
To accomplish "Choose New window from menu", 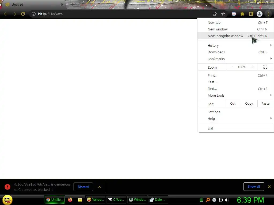I will click(x=235, y=29).
